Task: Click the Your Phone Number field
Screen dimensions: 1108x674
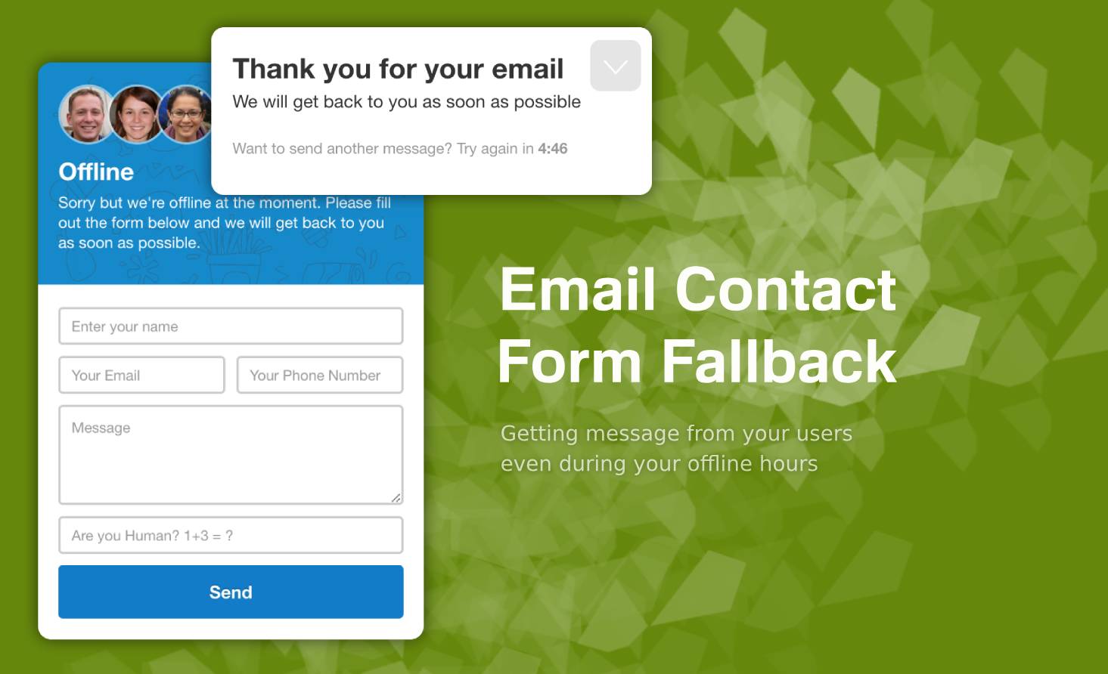Action: pyautogui.click(x=320, y=375)
